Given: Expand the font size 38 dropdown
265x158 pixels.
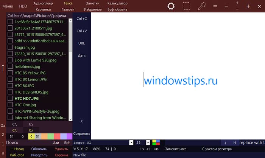Looking at the screenshot, I should [x=148, y=143].
